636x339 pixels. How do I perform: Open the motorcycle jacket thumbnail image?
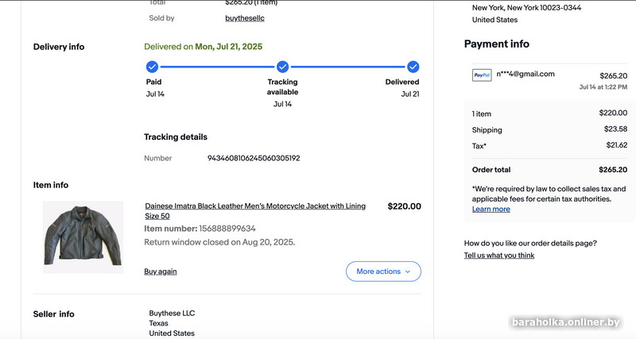83,237
